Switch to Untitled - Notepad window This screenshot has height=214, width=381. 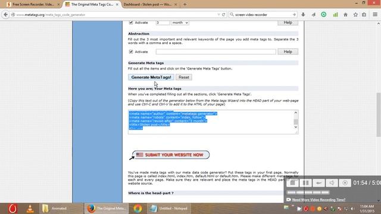(169, 209)
